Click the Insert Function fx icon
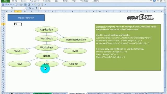Image resolution: width=167 pixels, height=94 pixels. (37, 8)
